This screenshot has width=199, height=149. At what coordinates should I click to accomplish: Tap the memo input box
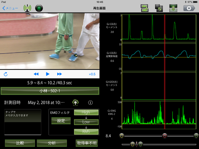point(23,122)
